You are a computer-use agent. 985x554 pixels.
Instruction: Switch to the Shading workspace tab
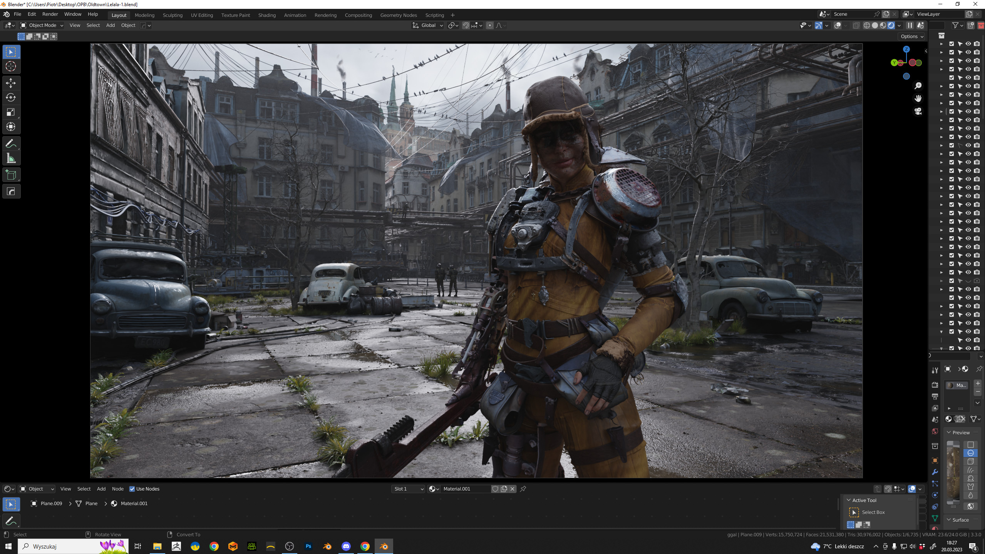click(267, 15)
